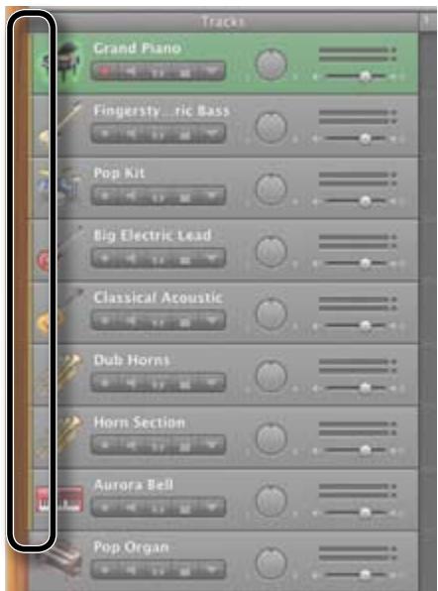
Task: Show automation for Pop Kit track
Action: click(x=212, y=196)
